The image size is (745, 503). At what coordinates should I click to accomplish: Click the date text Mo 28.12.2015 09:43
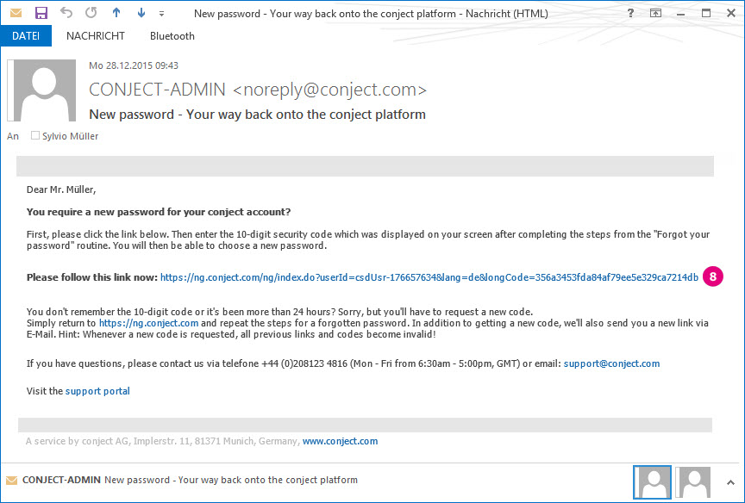[134, 65]
